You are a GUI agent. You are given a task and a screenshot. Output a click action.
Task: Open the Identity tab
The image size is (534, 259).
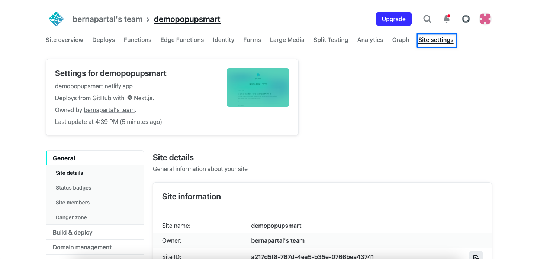tap(223, 40)
